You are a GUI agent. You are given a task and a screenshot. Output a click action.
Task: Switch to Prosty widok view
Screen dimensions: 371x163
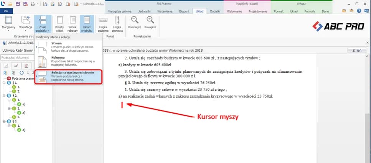[59, 24]
